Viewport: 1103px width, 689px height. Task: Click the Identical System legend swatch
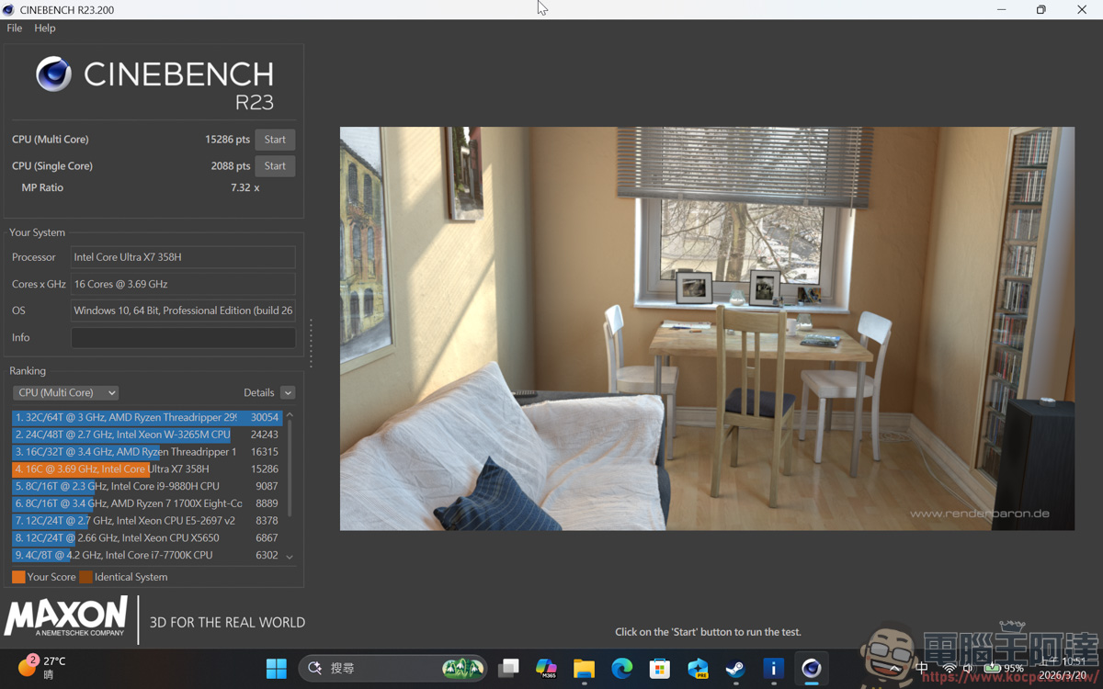pos(85,577)
